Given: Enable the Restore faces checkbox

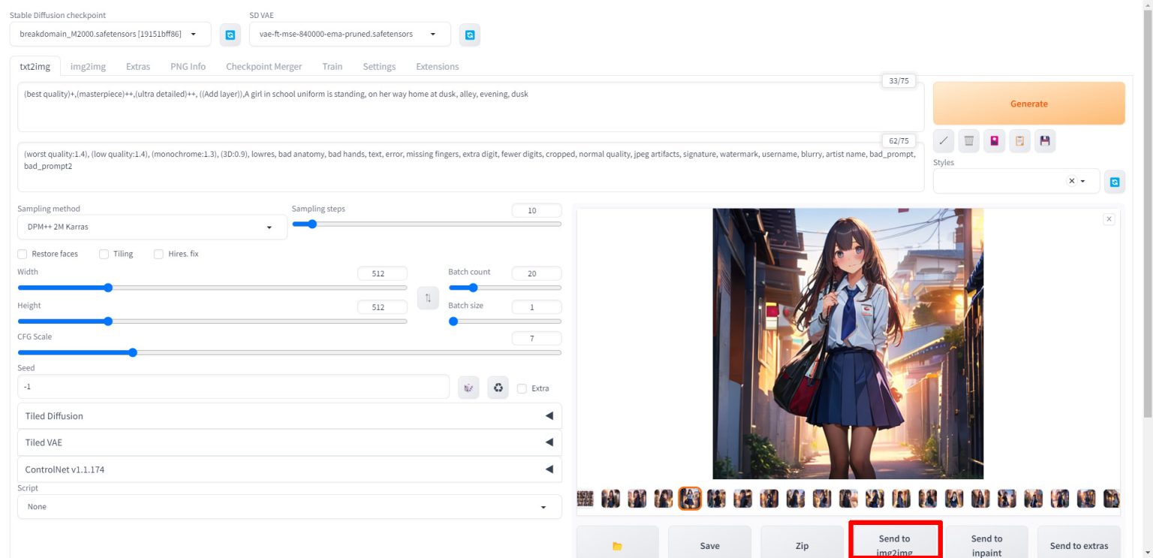Looking at the screenshot, I should click(23, 254).
